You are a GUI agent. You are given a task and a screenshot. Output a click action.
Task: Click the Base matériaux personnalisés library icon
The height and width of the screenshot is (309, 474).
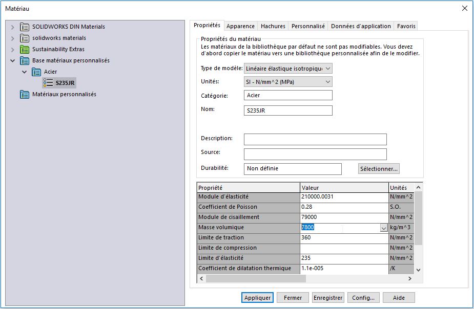[25, 60]
